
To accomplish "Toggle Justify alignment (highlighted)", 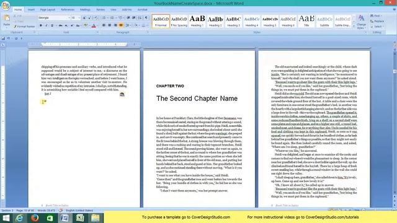I will (121, 25).
